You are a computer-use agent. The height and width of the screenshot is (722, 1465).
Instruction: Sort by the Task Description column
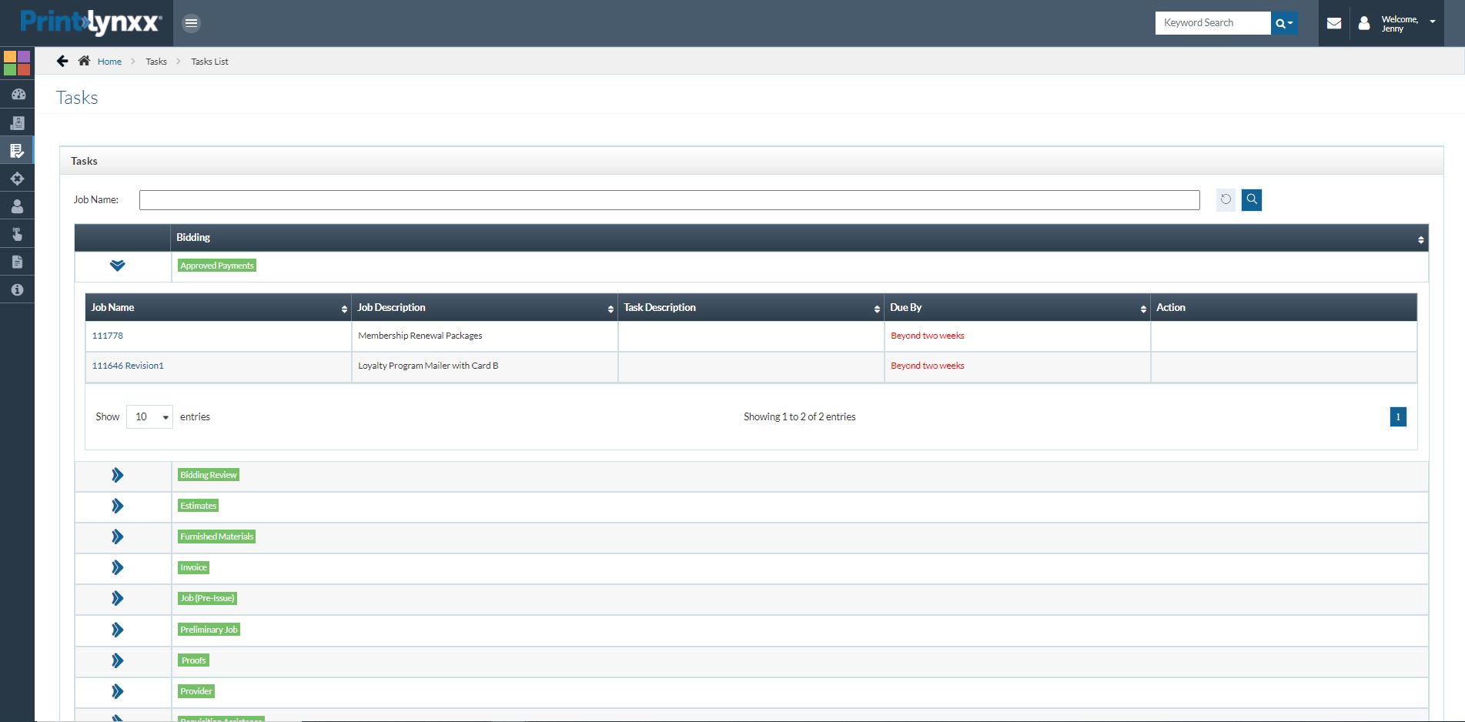point(877,309)
